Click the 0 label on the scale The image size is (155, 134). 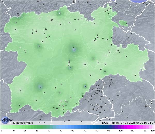pyautogui.click(x=1, y=131)
